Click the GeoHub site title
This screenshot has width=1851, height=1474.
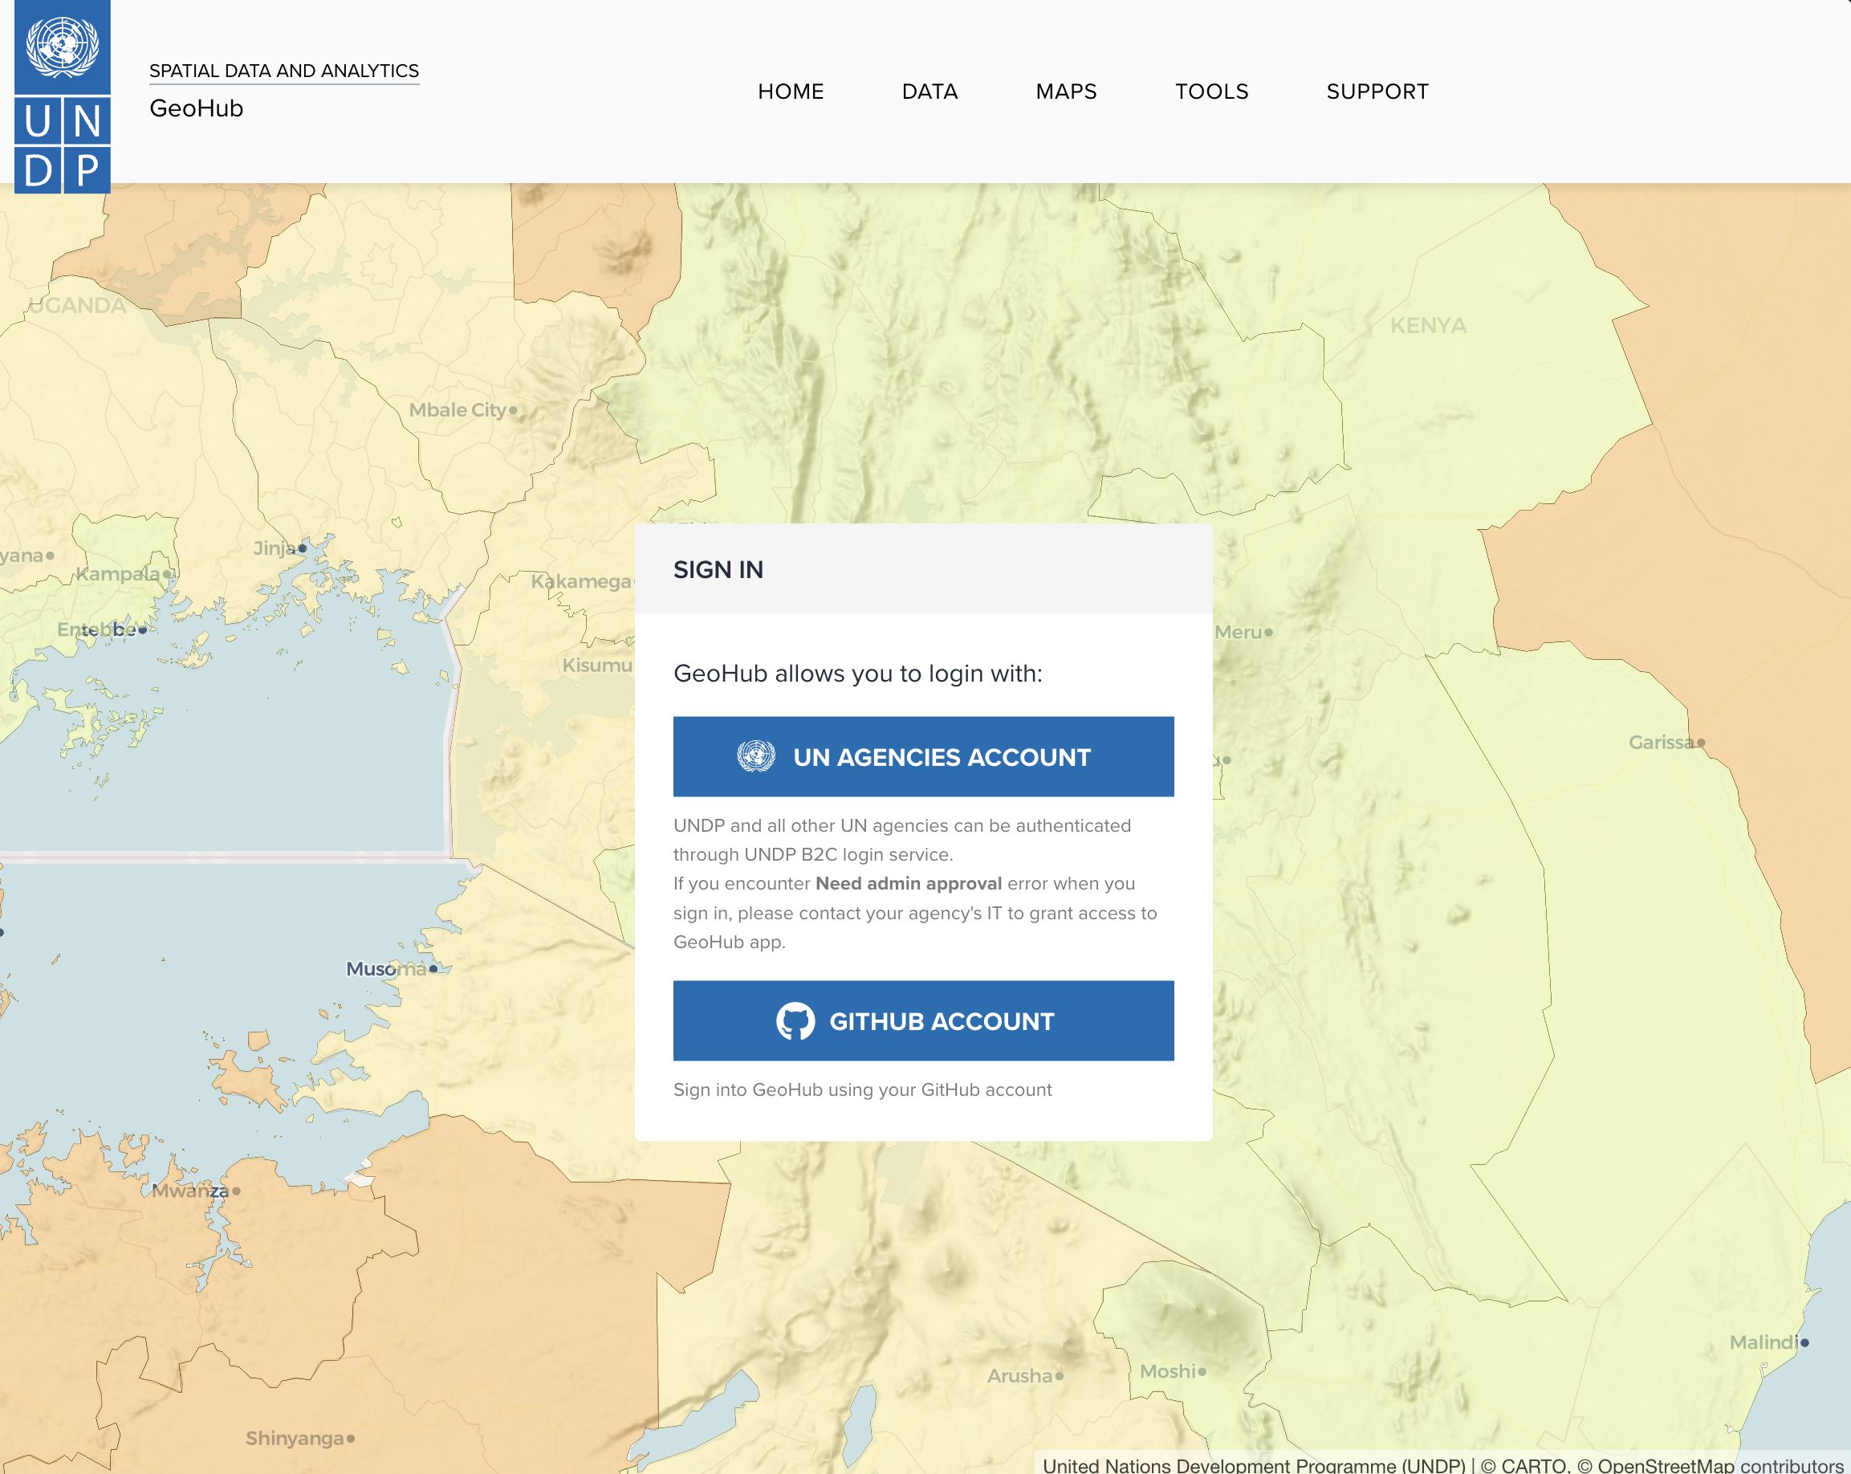click(x=196, y=108)
